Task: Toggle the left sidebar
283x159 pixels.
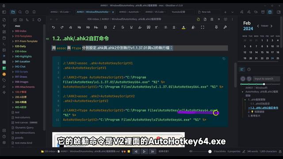Action: click(4, 12)
